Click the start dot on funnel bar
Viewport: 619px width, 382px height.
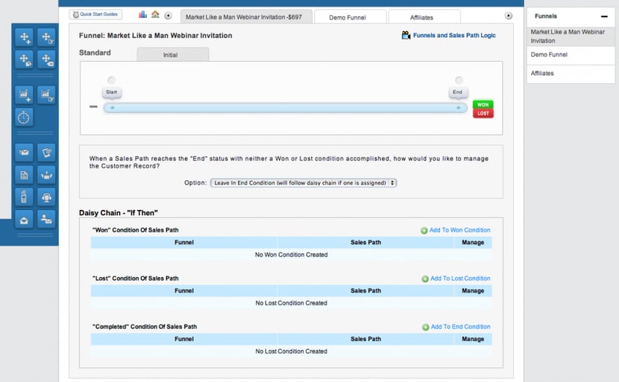point(113,108)
